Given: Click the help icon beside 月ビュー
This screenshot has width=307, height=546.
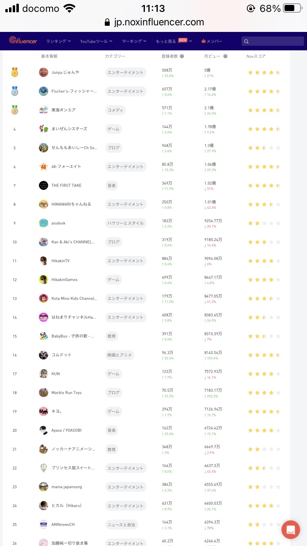Looking at the screenshot, I should click(x=225, y=56).
